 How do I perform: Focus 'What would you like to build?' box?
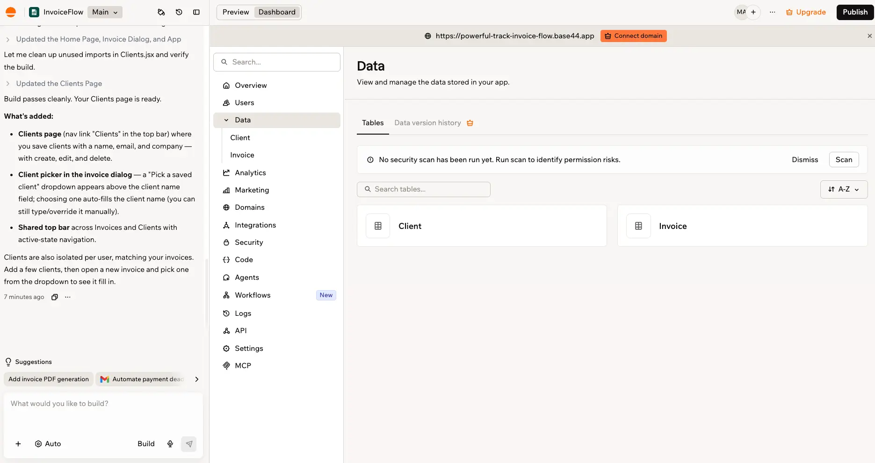tap(103, 404)
